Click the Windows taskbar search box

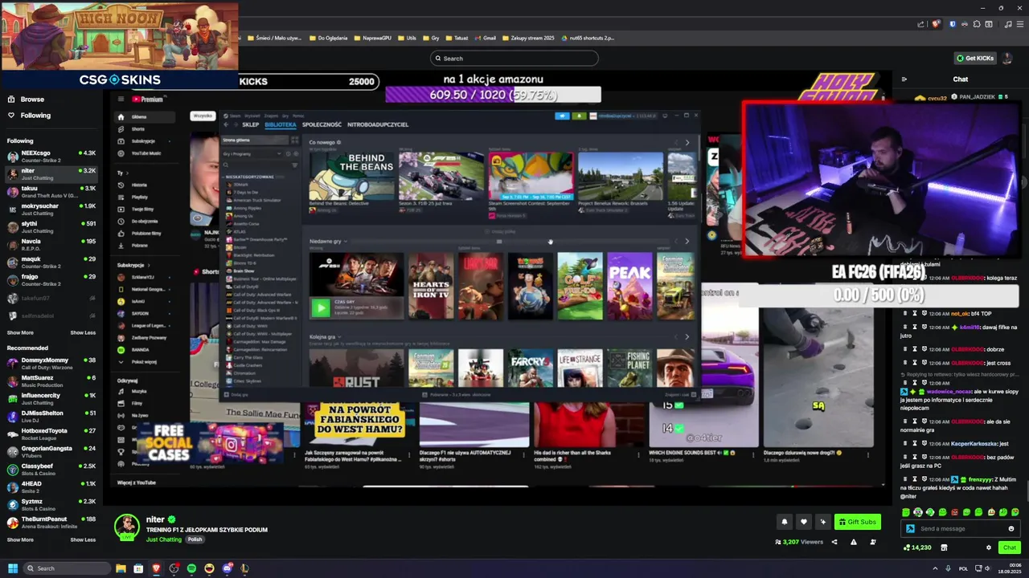coord(68,568)
